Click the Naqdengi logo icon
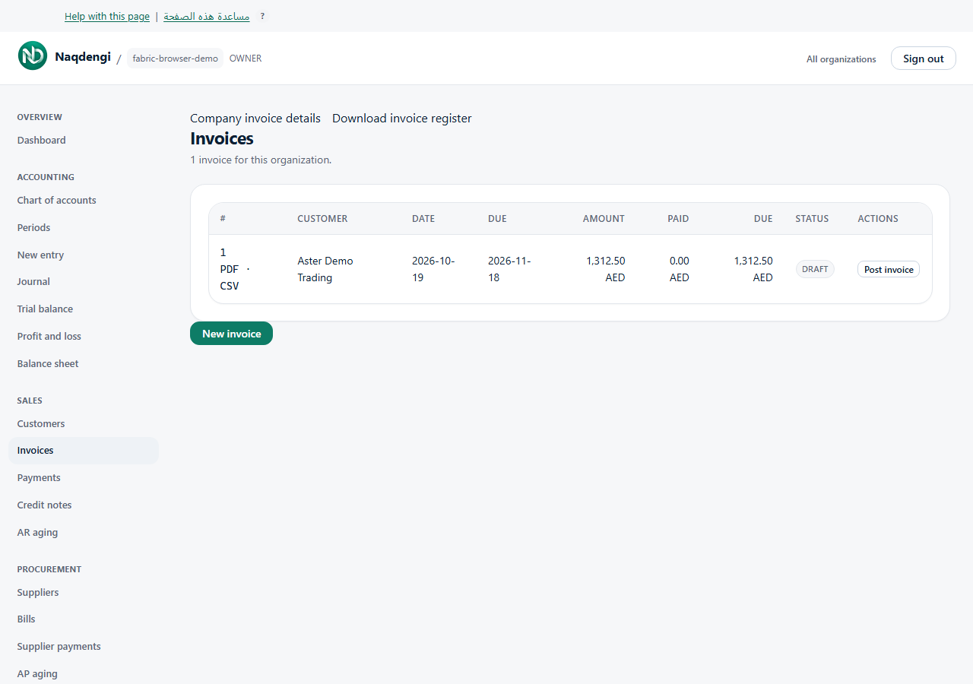The image size is (973, 684). coord(33,55)
